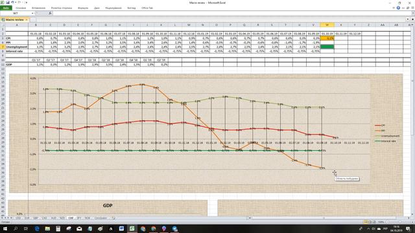Click the insert new worksheet icon
Viewport: 415px width, 233px height.
[113, 218]
